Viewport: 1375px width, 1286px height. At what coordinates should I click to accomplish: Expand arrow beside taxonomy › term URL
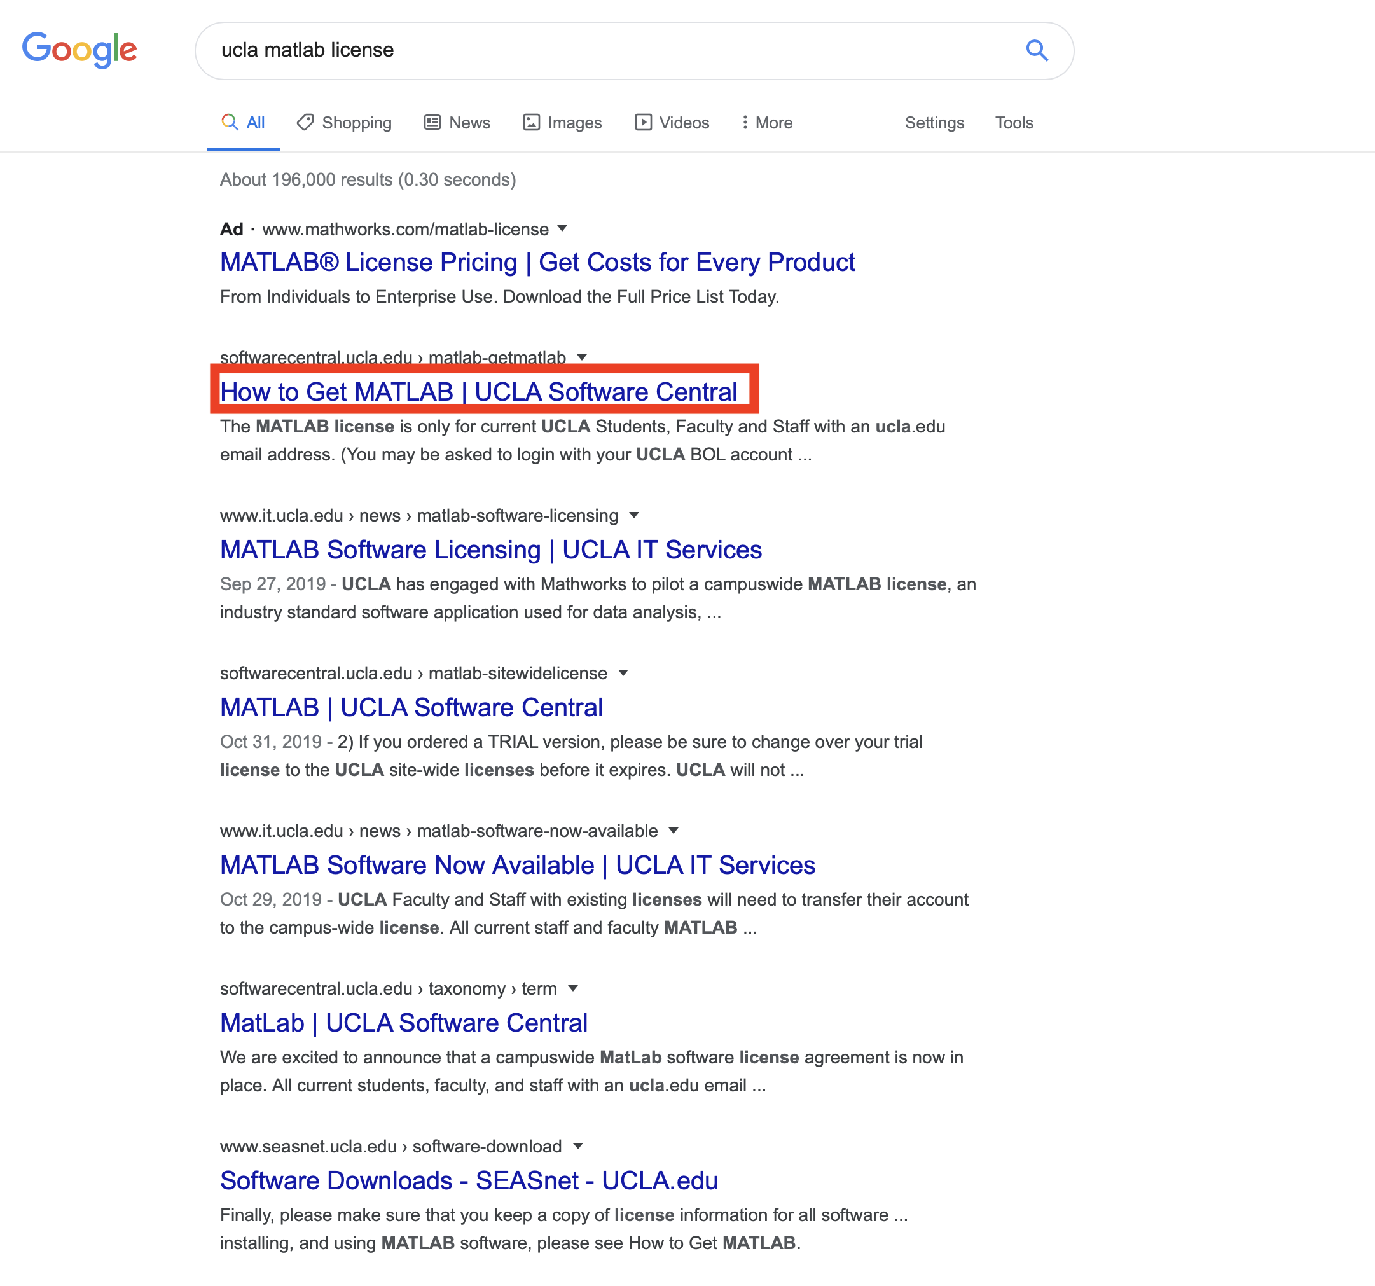pos(572,988)
